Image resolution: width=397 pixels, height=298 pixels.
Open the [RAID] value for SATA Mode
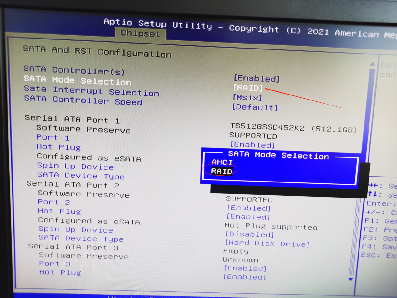[248, 88]
